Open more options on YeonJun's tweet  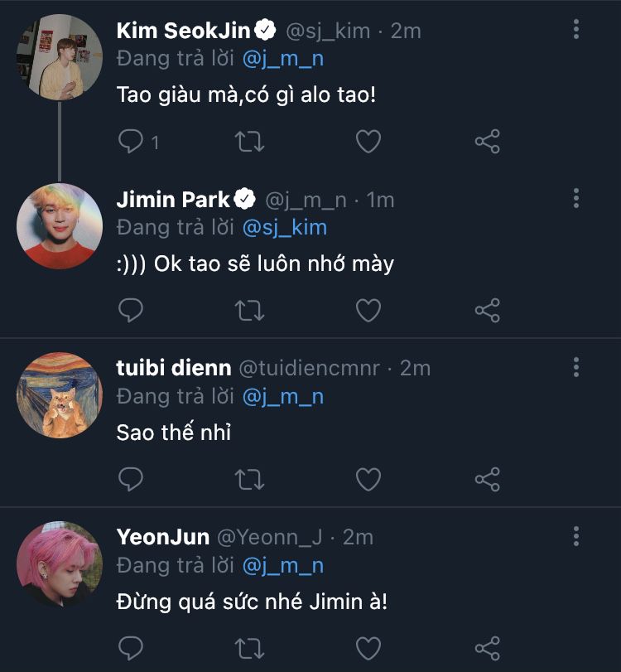click(x=576, y=536)
